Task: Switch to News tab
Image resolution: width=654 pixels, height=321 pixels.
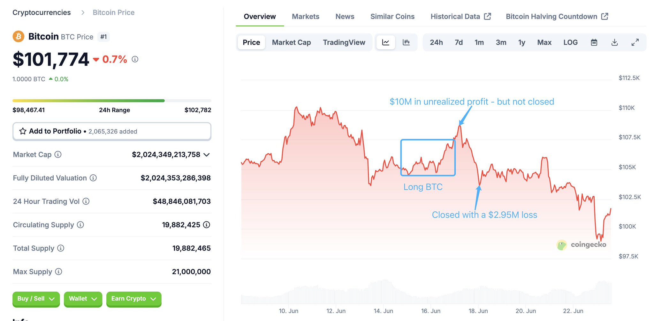Action: coord(345,17)
